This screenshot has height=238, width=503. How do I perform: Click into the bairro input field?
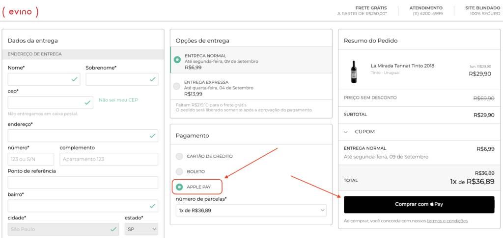(x=83, y=206)
